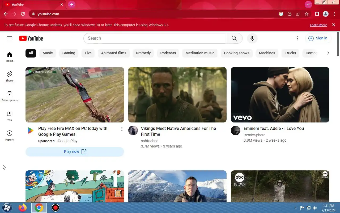Viewport: 340px width, 213px height.
Task: Open sabtuahad channel avatar
Action: [133, 130]
